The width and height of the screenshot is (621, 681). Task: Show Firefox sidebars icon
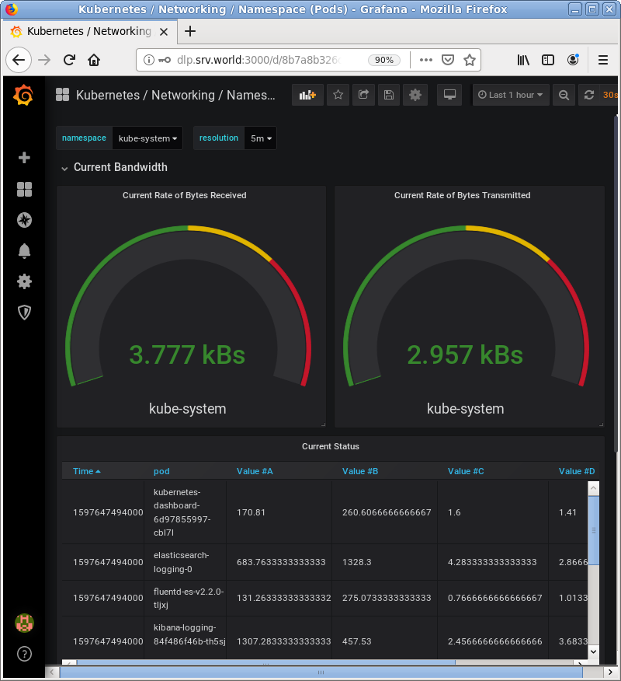click(548, 60)
